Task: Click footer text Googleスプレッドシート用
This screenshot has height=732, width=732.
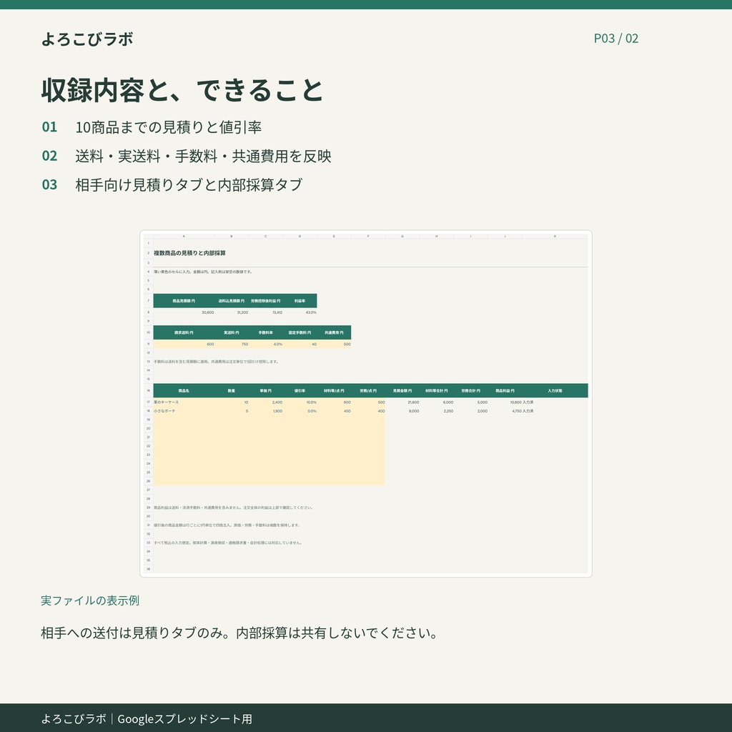Action: (x=185, y=718)
